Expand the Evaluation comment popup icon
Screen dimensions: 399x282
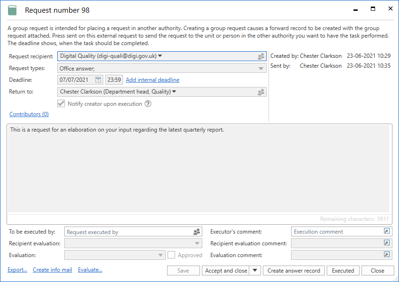(x=386, y=255)
